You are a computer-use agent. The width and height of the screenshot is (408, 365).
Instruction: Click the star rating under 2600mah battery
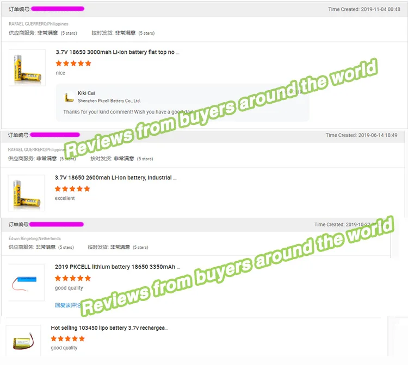coord(72,189)
